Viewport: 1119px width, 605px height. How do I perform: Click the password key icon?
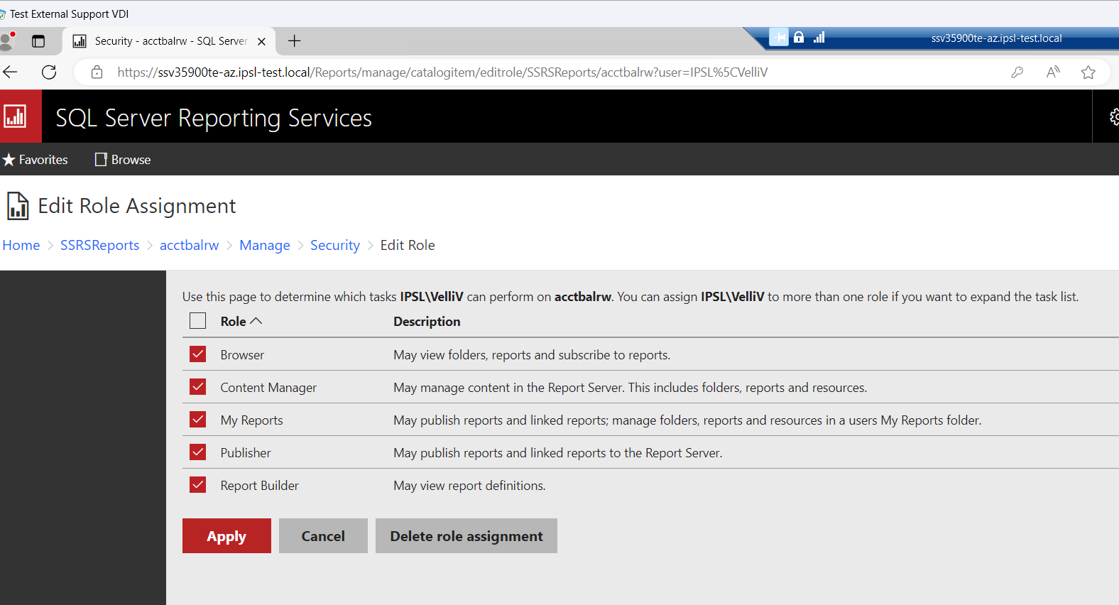tap(1017, 72)
